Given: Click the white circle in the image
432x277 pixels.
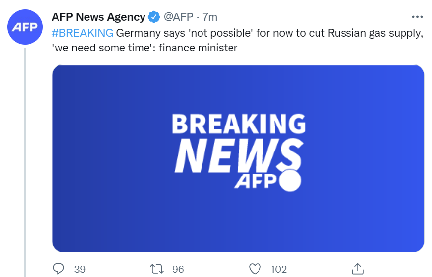Looking at the screenshot, I should (289, 180).
